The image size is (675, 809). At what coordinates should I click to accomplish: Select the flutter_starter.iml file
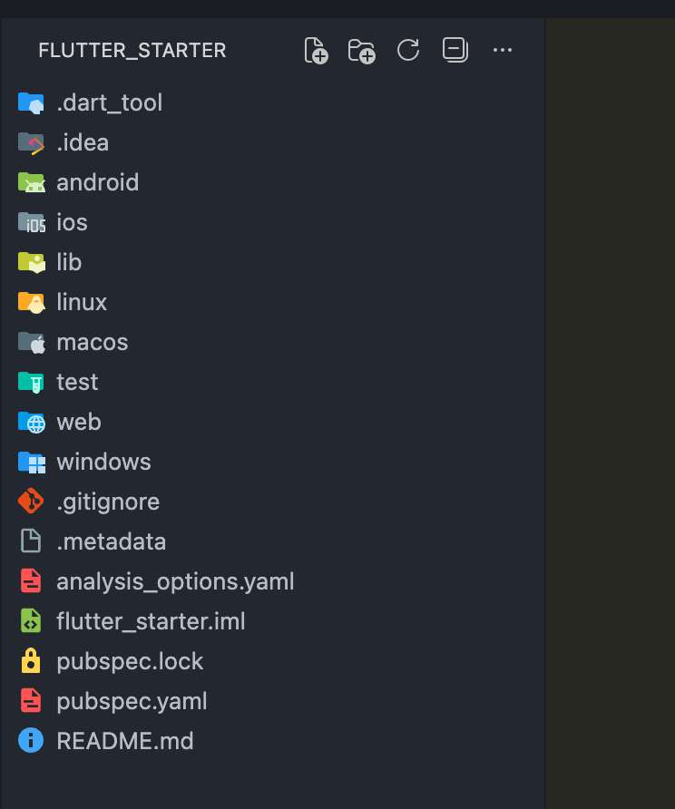[151, 621]
